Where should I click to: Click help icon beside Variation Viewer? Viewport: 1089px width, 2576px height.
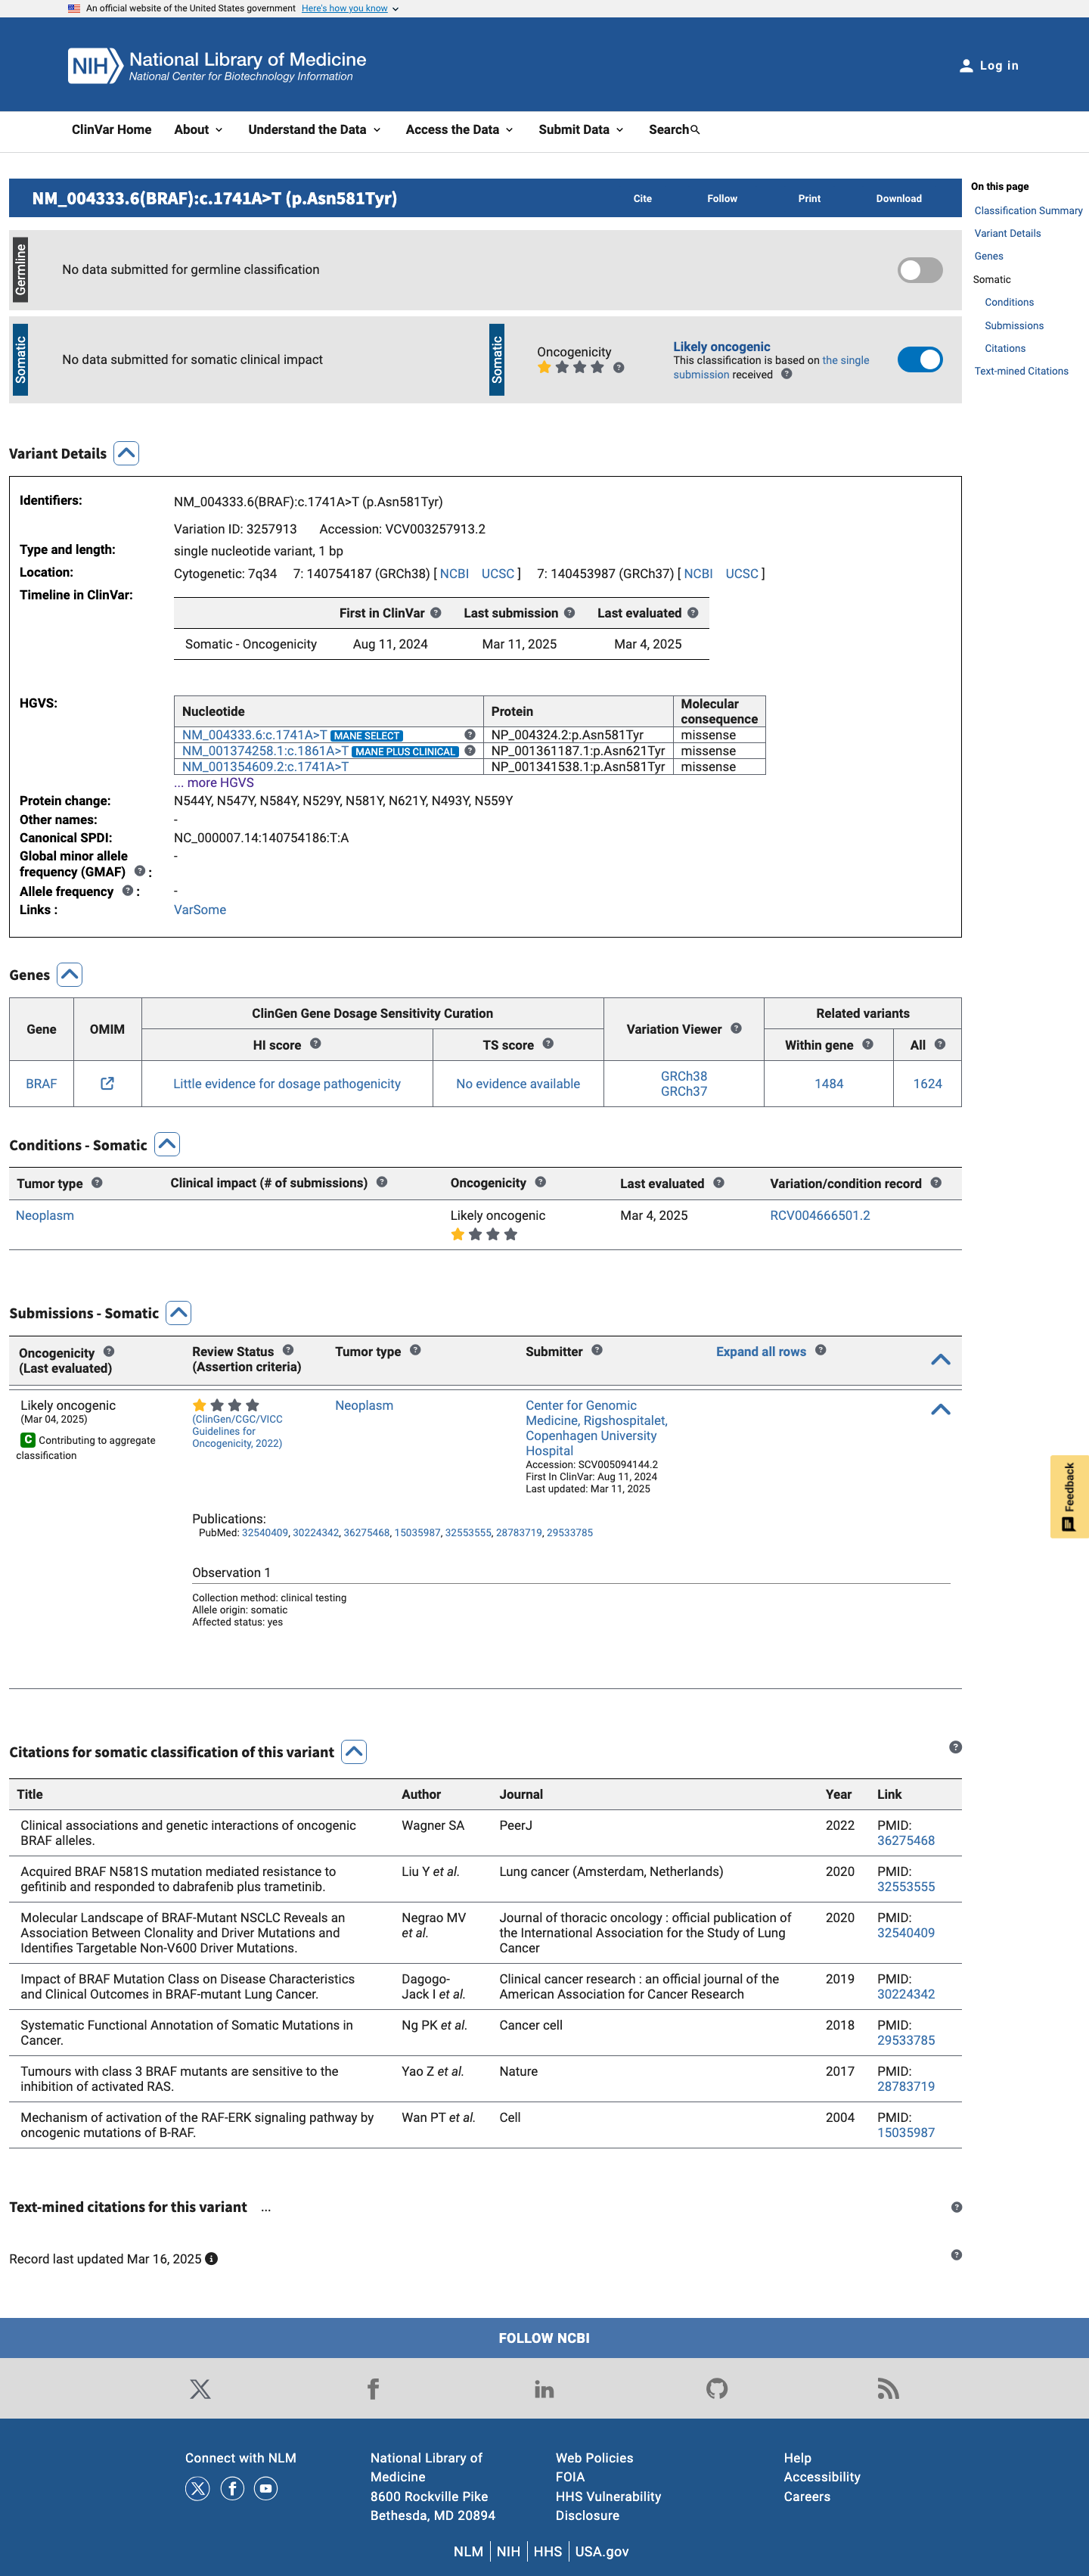(735, 1028)
